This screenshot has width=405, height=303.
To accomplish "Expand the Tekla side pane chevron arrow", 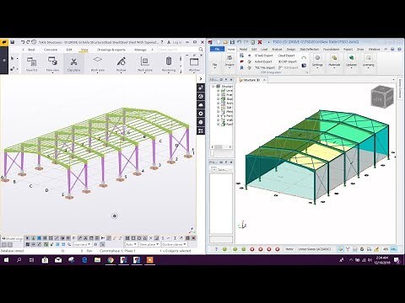I will click(201, 78).
